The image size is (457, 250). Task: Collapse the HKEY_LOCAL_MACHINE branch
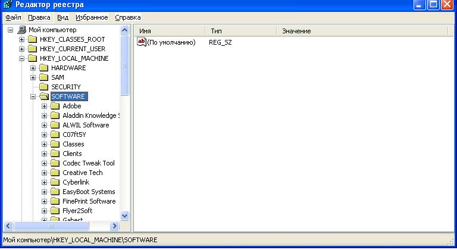click(x=22, y=58)
